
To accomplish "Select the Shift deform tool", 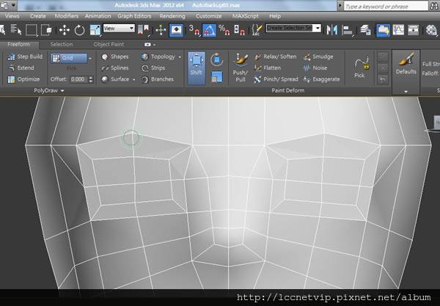I will click(196, 68).
